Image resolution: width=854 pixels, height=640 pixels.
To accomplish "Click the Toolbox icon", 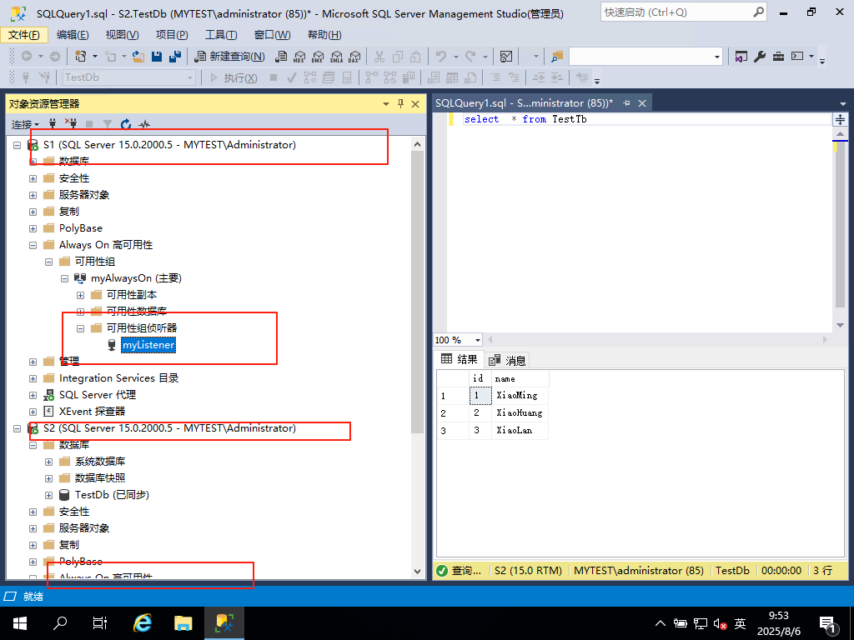I will coord(778,56).
